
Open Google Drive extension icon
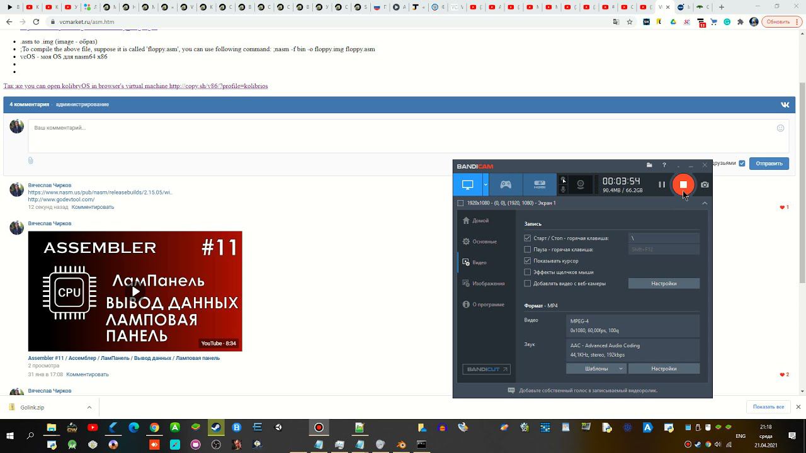[673, 22]
